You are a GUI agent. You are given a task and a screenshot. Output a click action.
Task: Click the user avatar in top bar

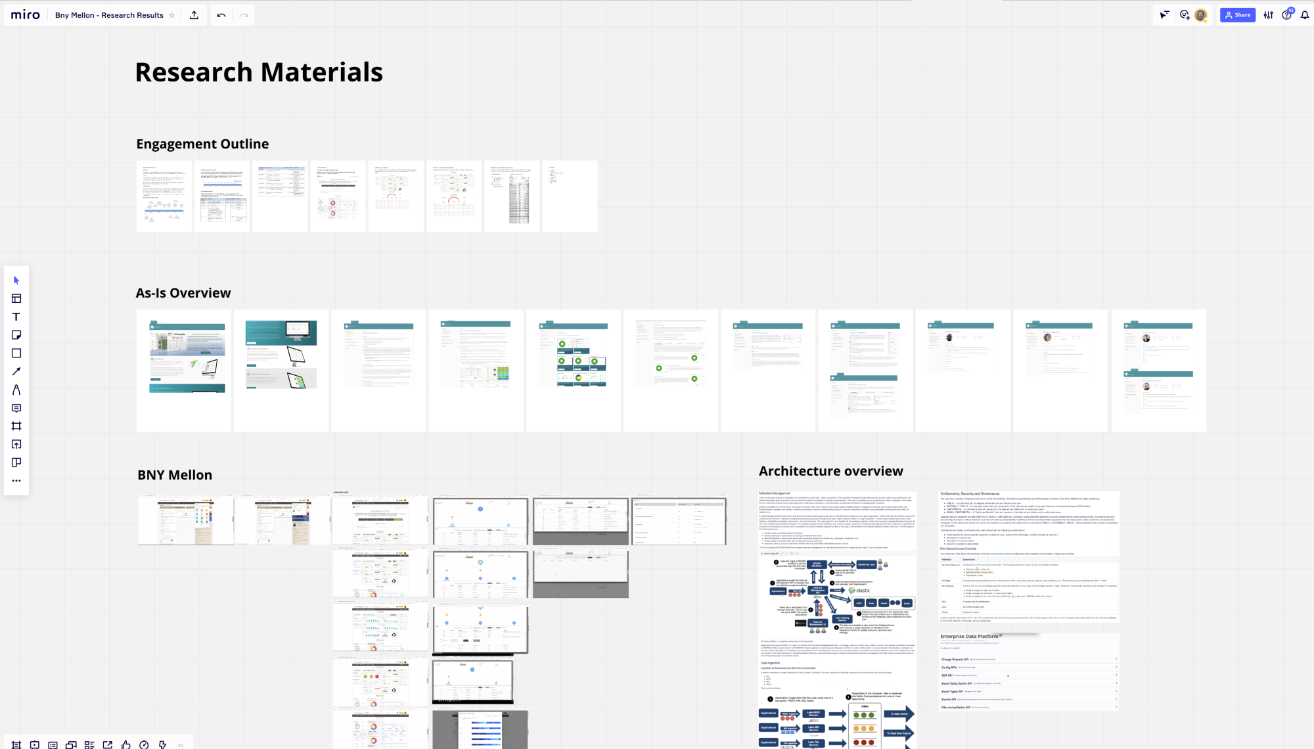click(1201, 15)
